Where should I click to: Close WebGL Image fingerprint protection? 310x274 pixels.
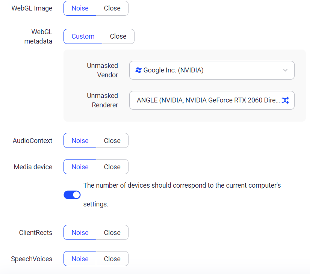(112, 8)
